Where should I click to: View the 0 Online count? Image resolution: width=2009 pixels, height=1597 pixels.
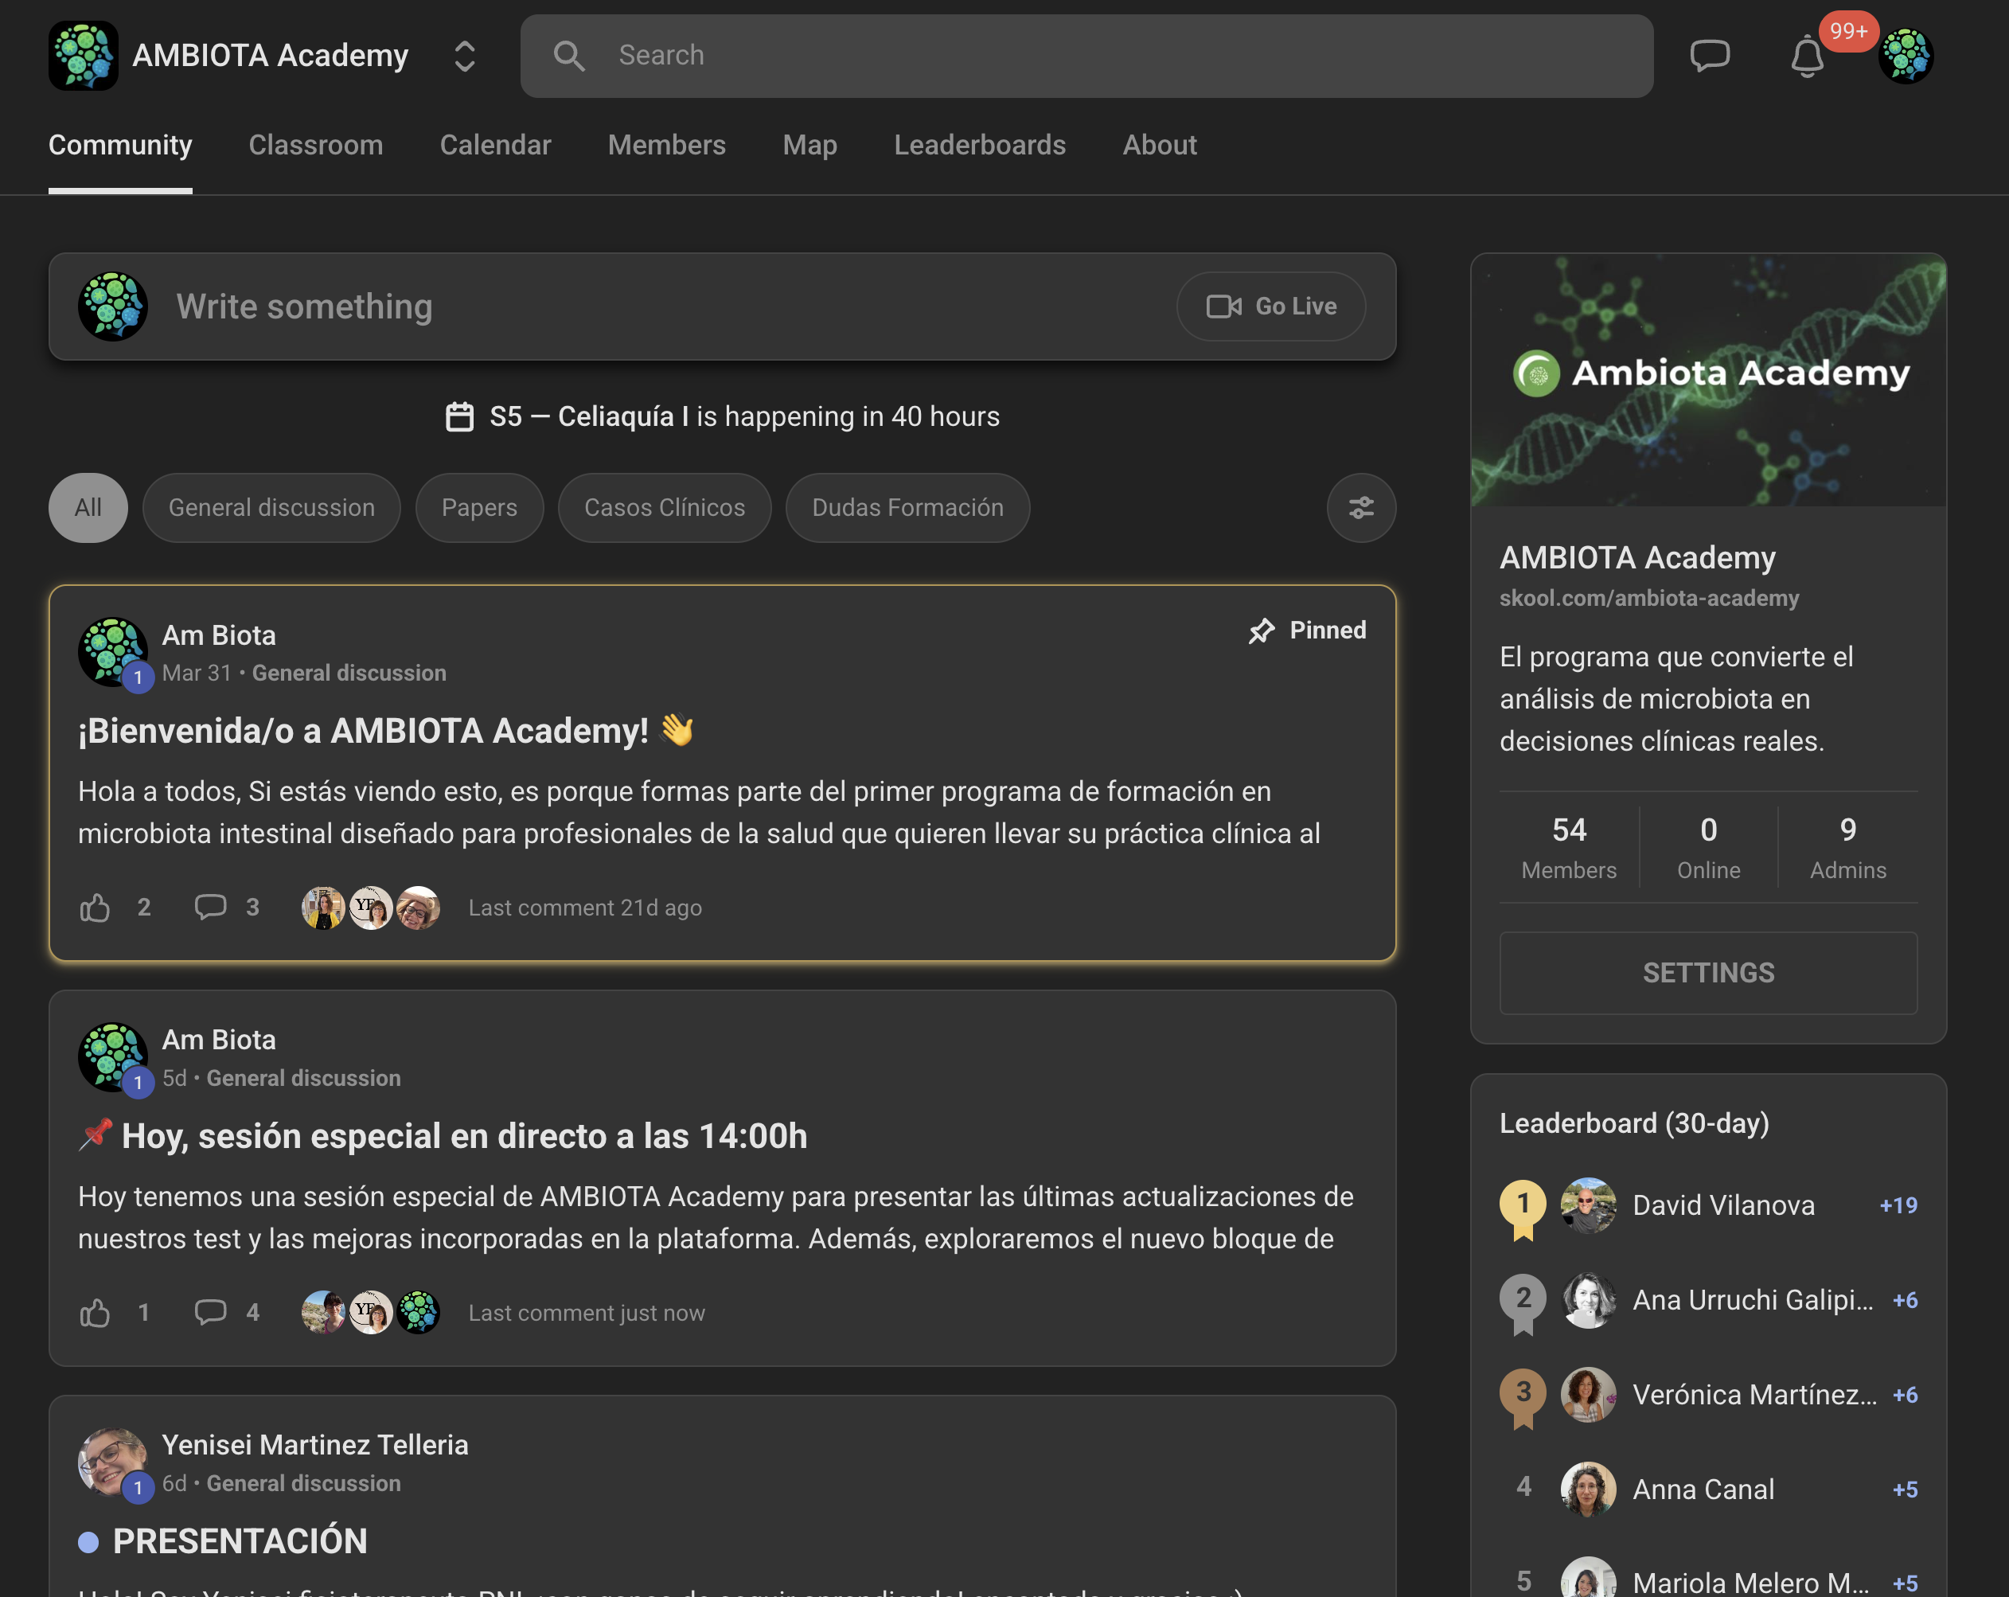click(1708, 847)
